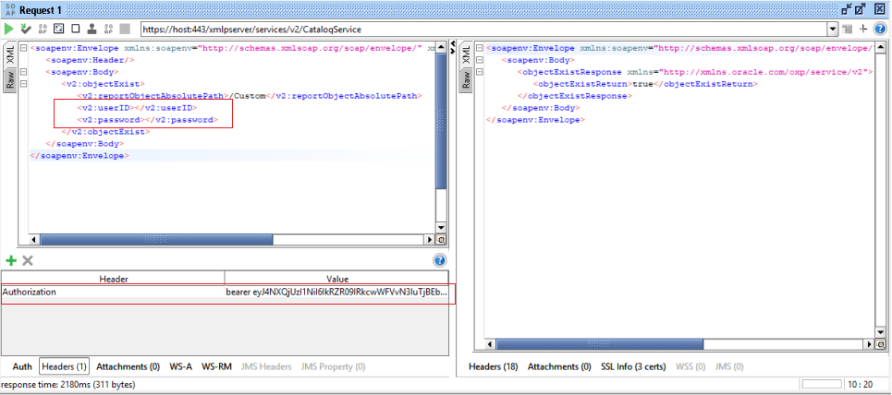Add this request to a TestCase
Image resolution: width=892 pixels, height=395 pixels.
(26, 29)
